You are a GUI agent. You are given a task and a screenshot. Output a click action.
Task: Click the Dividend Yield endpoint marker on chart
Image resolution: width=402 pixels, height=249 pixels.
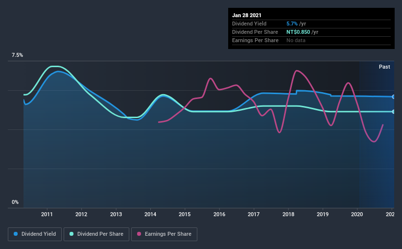393,97
